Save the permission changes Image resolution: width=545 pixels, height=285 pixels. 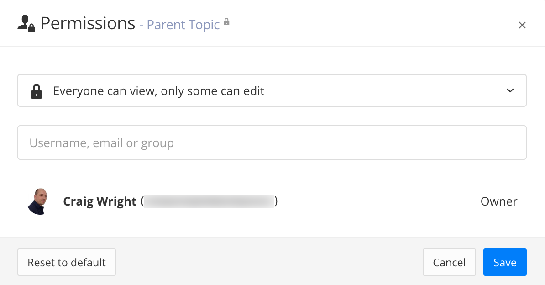(x=505, y=262)
